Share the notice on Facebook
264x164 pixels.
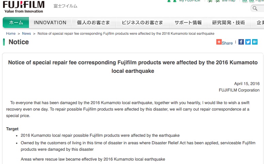click(241, 42)
